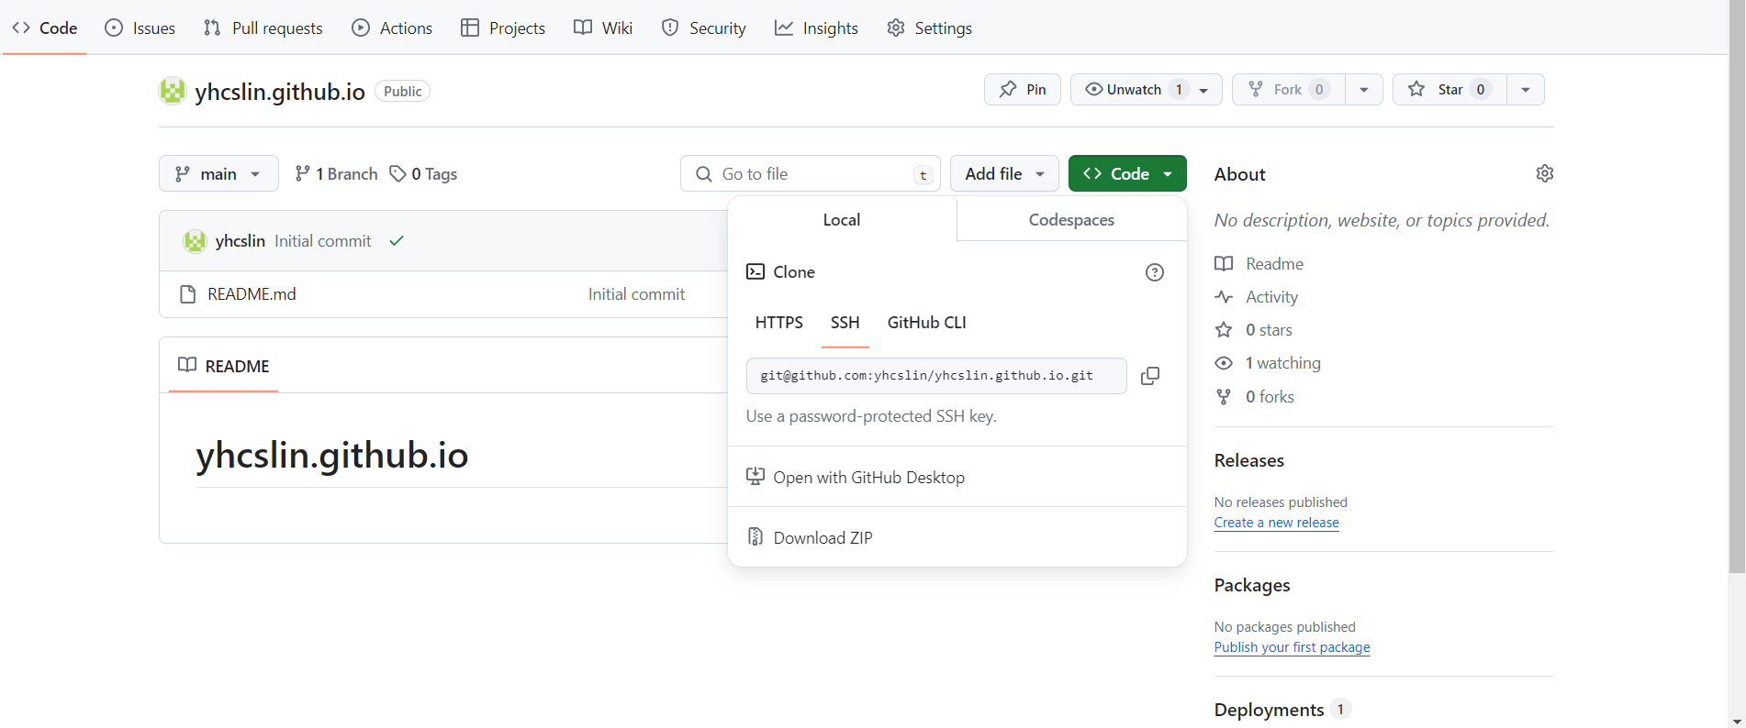This screenshot has width=1746, height=728.
Task: Select the HTTPS clone option
Action: (778, 323)
